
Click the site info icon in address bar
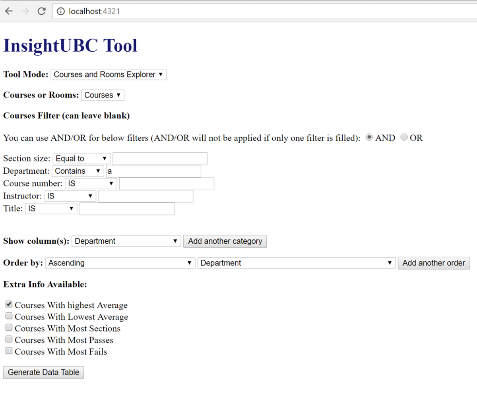pos(60,12)
